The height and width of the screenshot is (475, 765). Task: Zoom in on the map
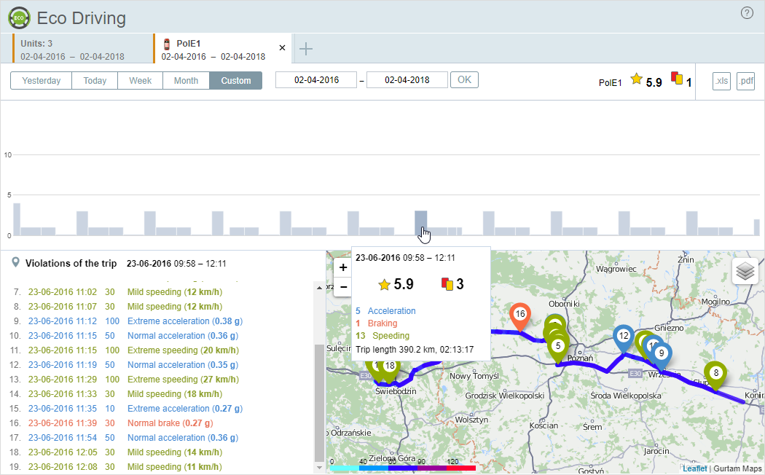(x=343, y=267)
